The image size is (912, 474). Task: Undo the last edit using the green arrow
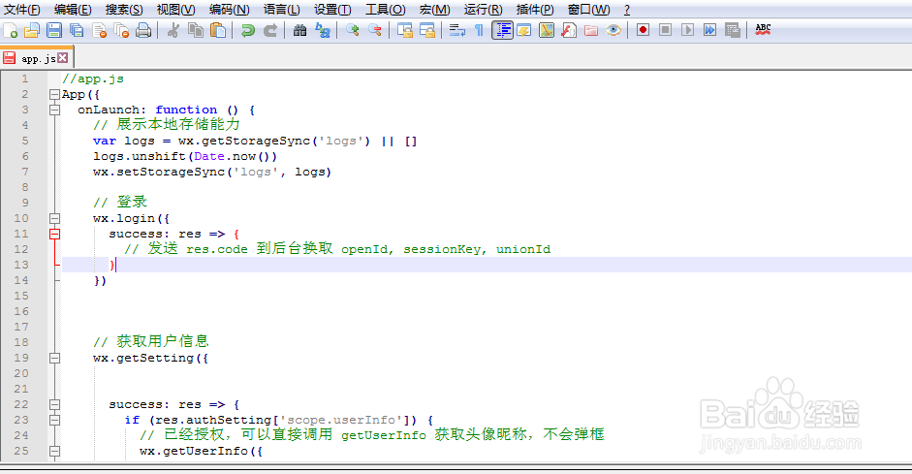click(248, 30)
